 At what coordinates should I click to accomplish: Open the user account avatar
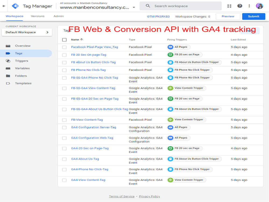coord(259,6)
